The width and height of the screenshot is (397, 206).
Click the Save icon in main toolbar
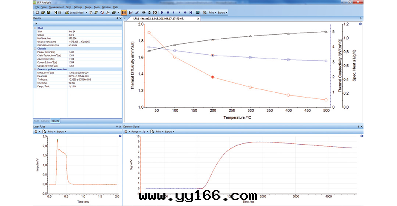(49, 12)
